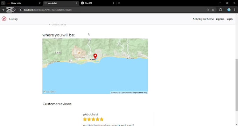Reload the page with the refresh icon
This screenshot has width=238, height=126.
click(15, 10)
